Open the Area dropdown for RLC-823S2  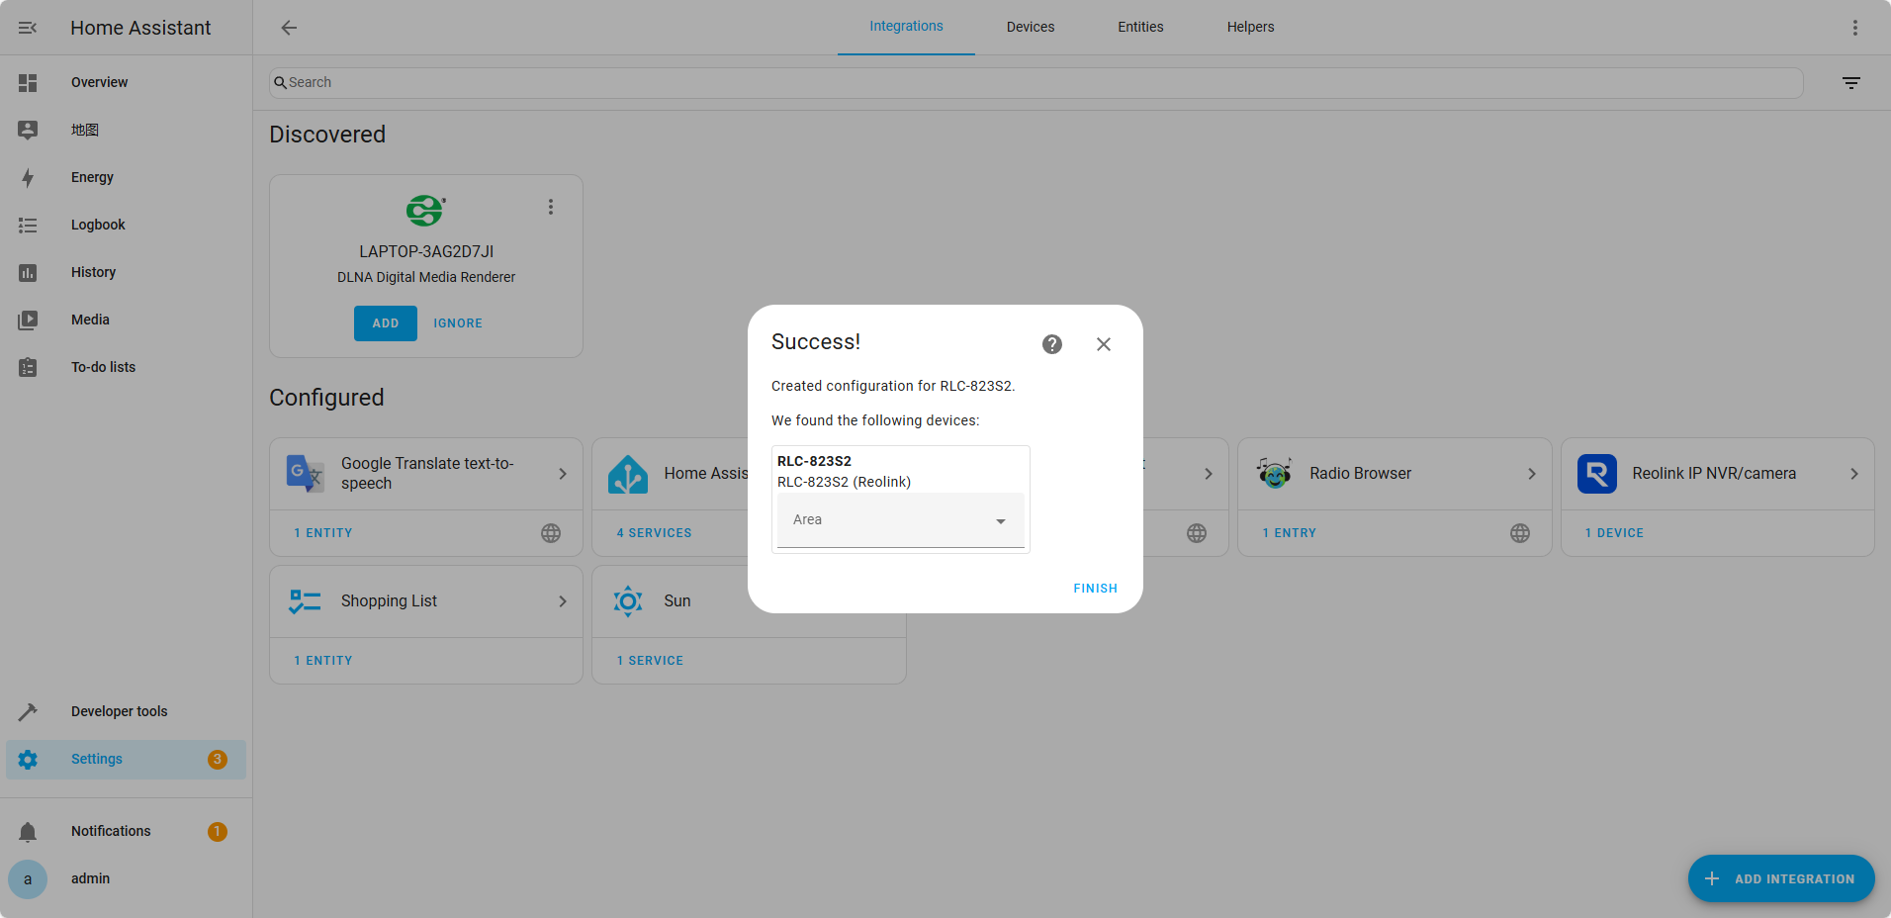coord(901,520)
